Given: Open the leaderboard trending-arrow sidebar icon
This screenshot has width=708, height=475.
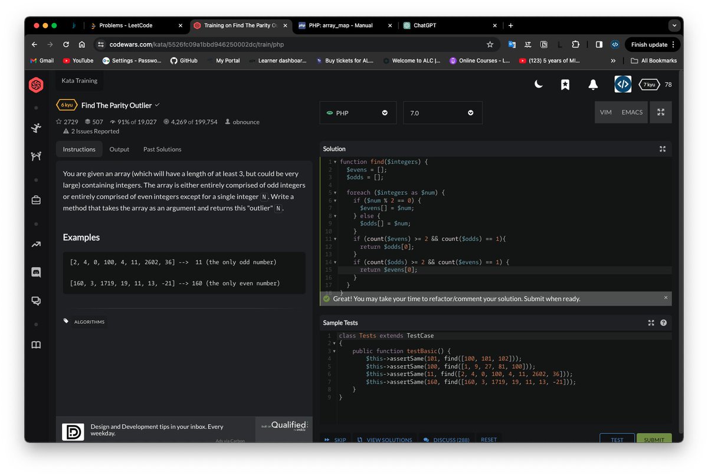Looking at the screenshot, I should coord(36,244).
